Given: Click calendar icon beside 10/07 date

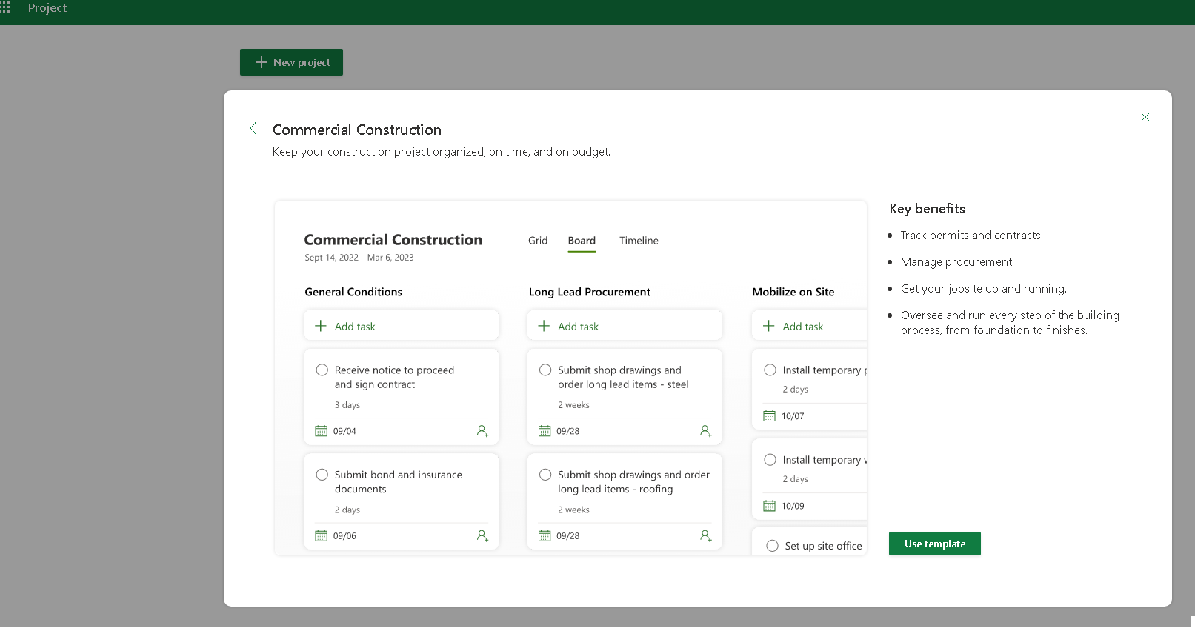Looking at the screenshot, I should click(x=769, y=416).
